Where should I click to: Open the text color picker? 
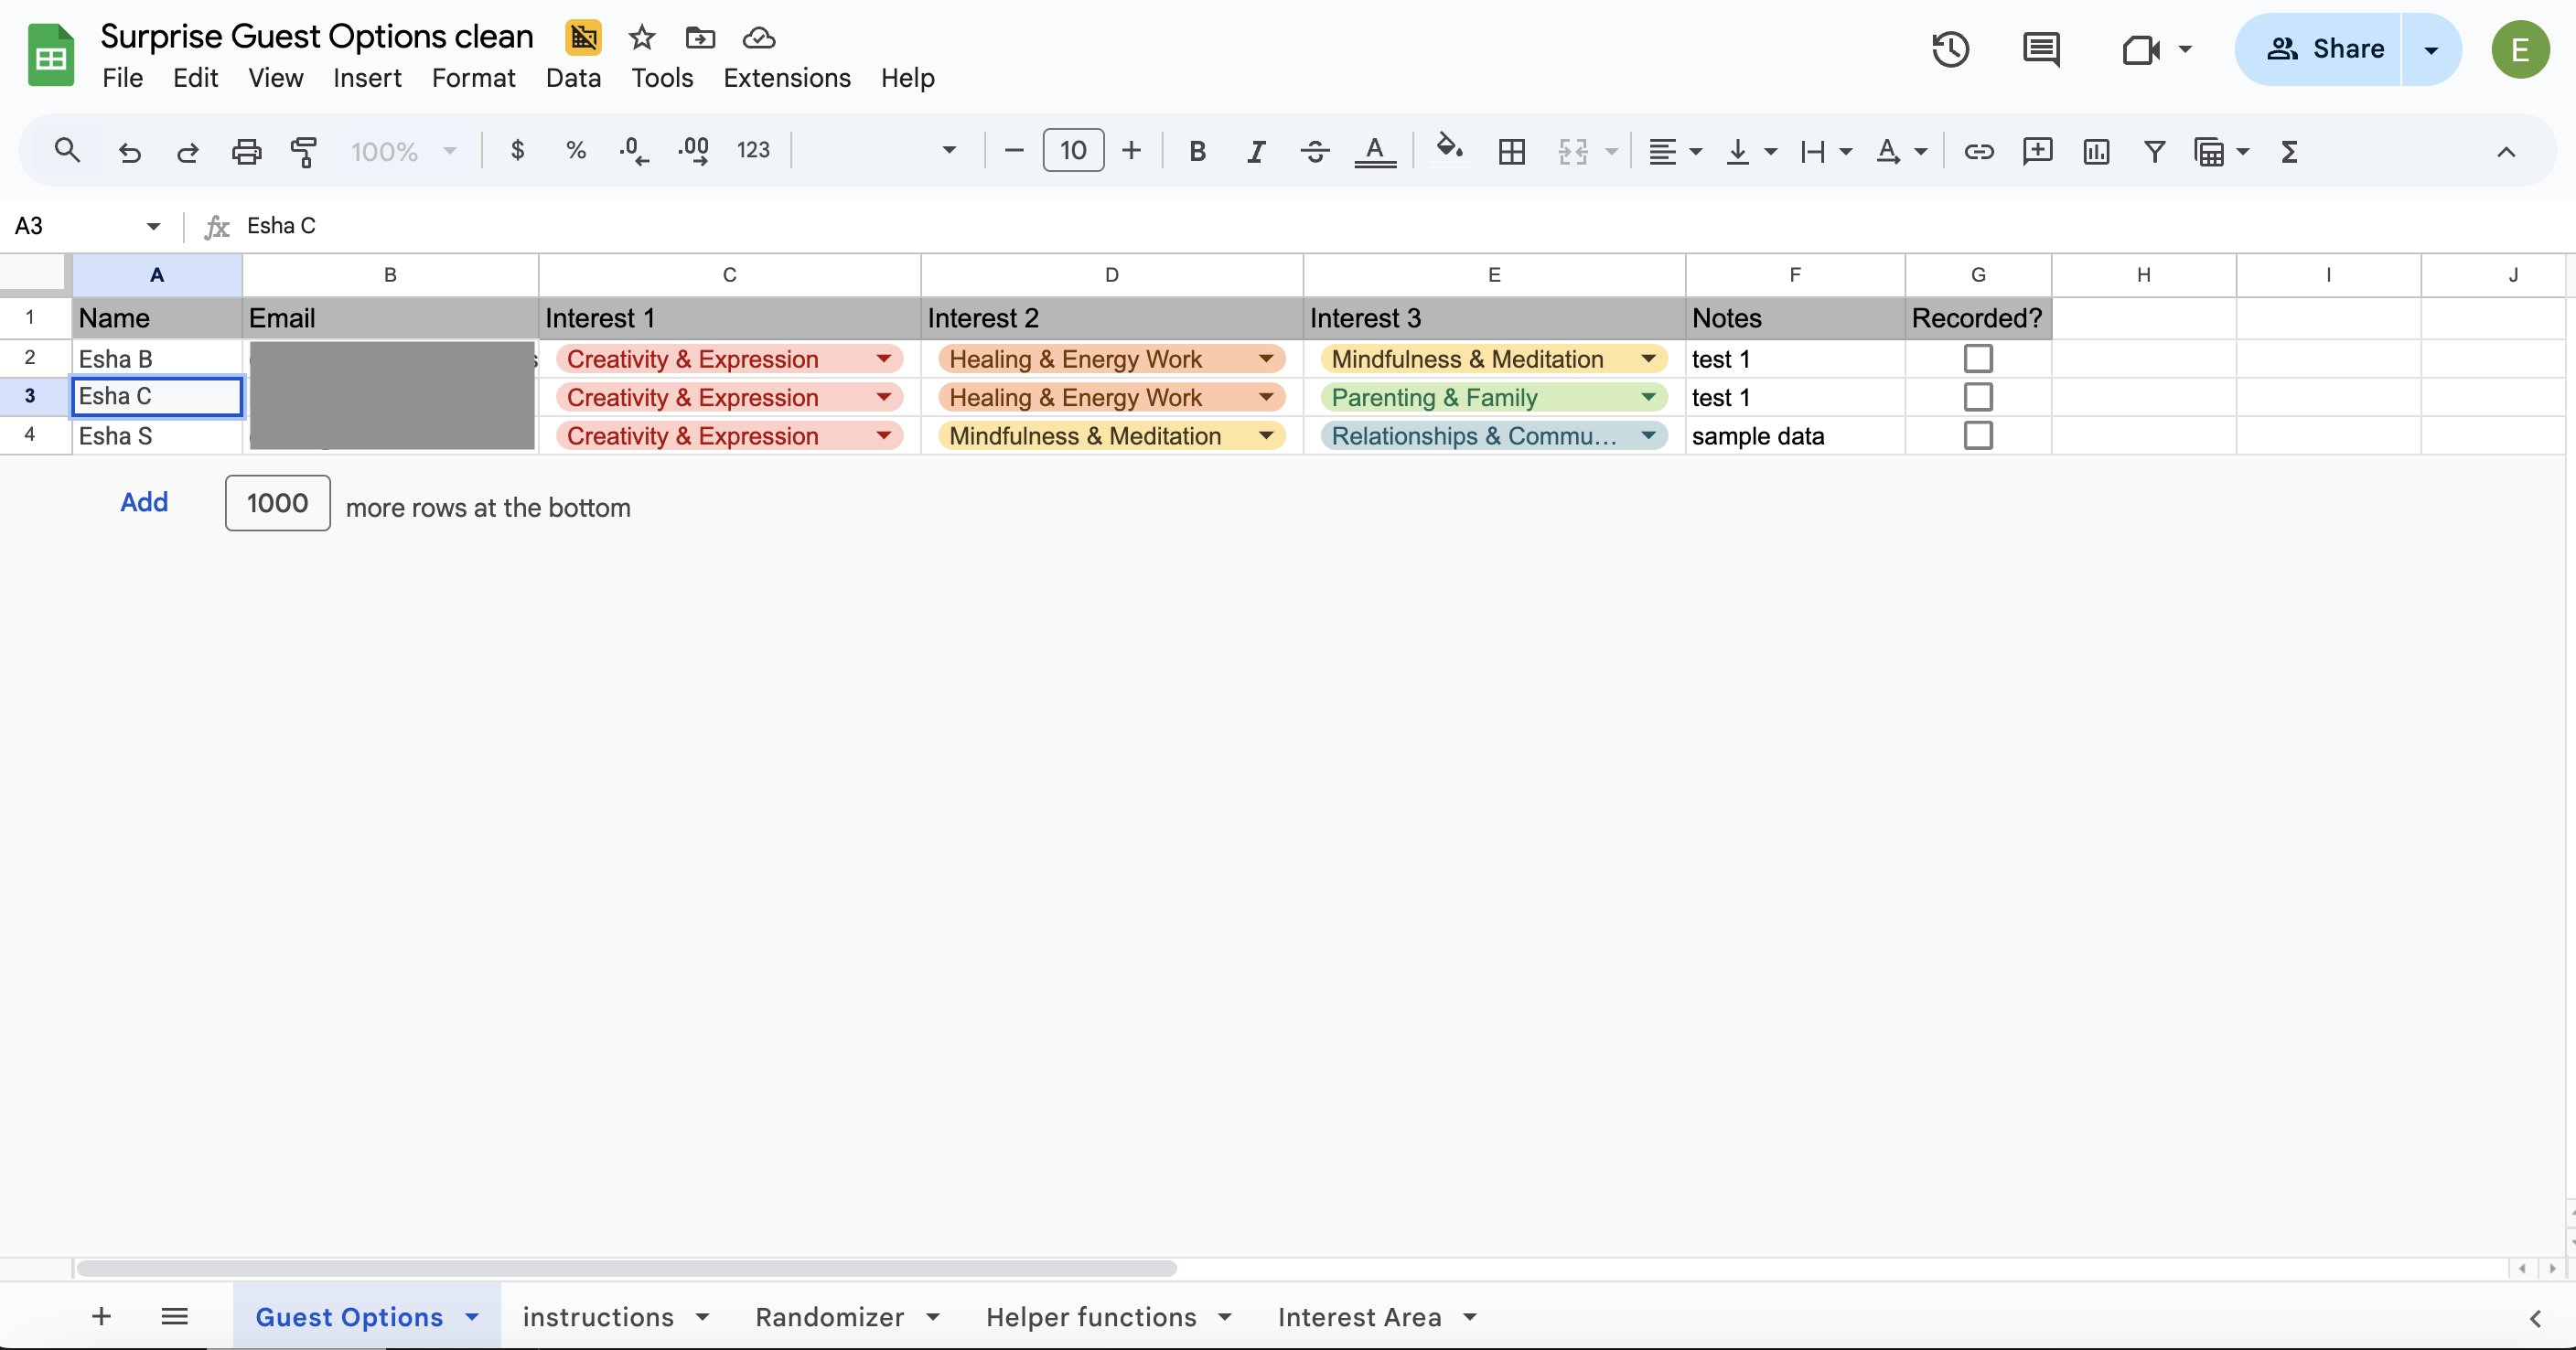[x=1375, y=152]
